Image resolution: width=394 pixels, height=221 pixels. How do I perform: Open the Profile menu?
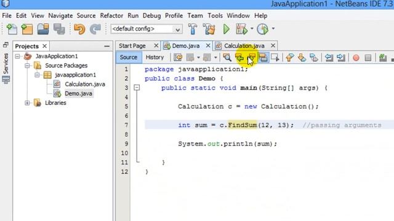[x=174, y=15]
